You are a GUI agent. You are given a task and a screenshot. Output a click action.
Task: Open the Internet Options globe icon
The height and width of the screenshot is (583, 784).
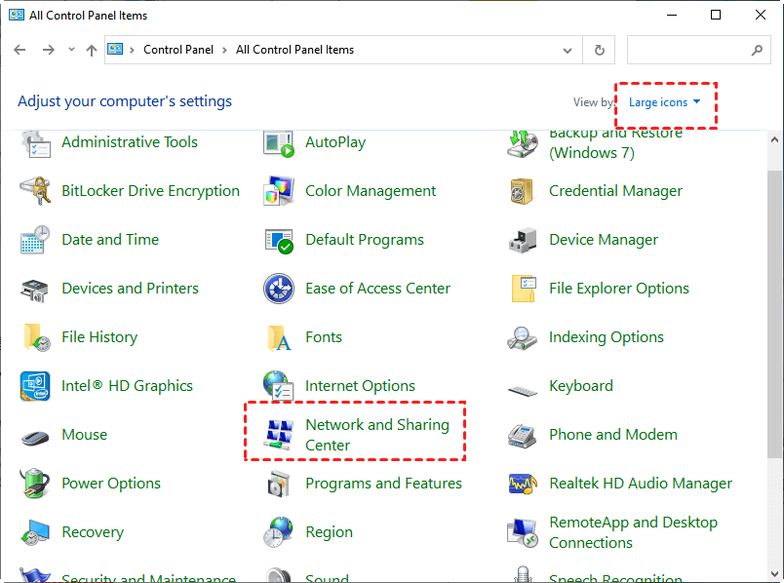pos(279,386)
